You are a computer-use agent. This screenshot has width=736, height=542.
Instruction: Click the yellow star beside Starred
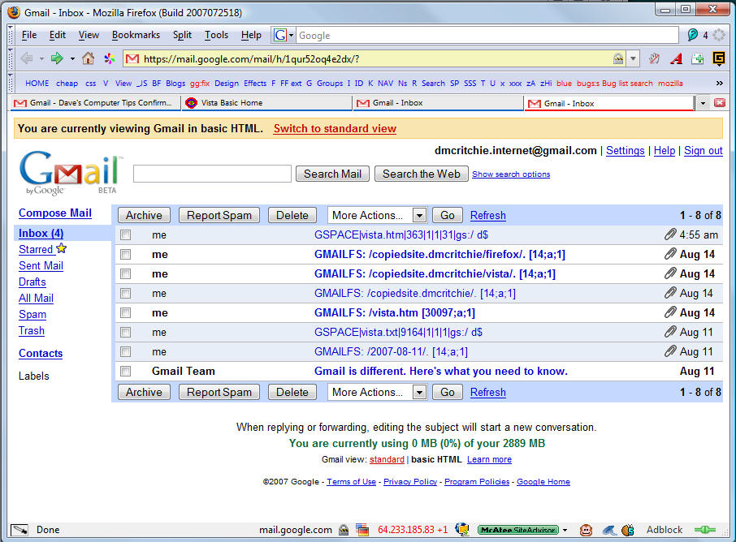click(62, 248)
